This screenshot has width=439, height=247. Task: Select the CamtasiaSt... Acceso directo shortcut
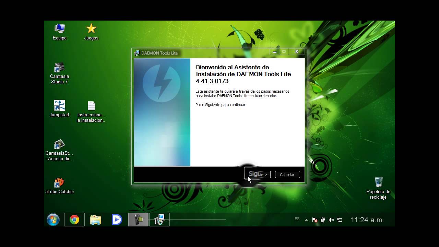(59, 150)
